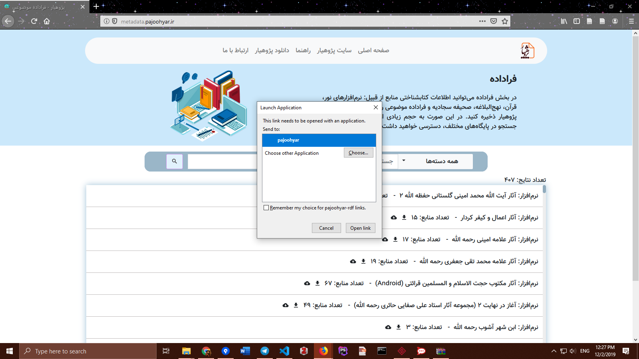Open the page actions three-dot menu
Screen dimensions: 639x359
[482, 22]
